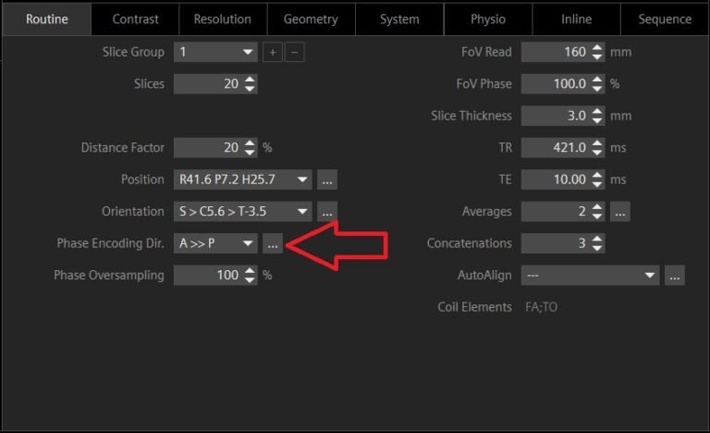This screenshot has height=433, width=710.
Task: Click the Concatenations stepper arrows
Action: click(597, 243)
